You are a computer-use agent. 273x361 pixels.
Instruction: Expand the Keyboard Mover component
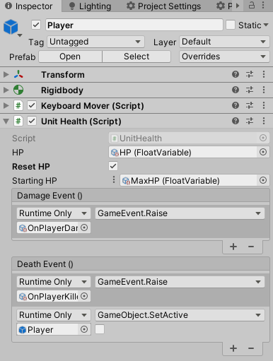click(6, 105)
